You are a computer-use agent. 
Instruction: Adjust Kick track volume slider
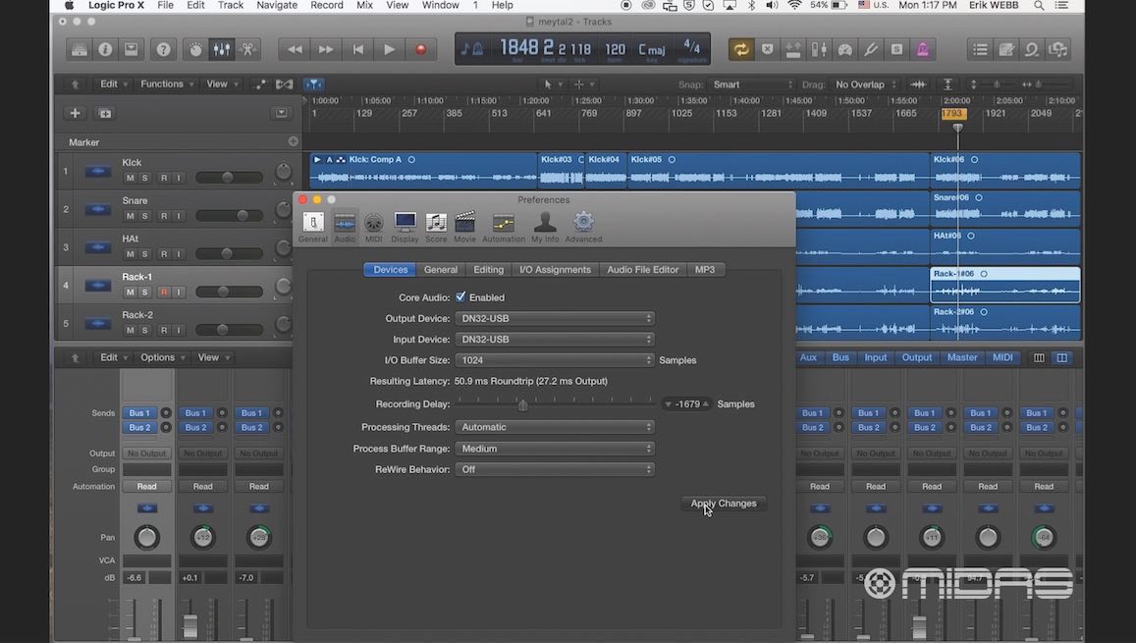point(229,178)
